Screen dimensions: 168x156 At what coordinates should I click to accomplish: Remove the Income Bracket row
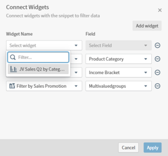(157, 73)
